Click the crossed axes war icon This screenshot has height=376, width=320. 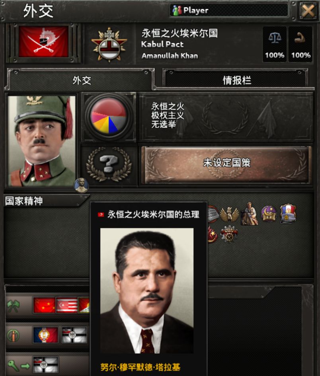pyautogui.click(x=13, y=306)
